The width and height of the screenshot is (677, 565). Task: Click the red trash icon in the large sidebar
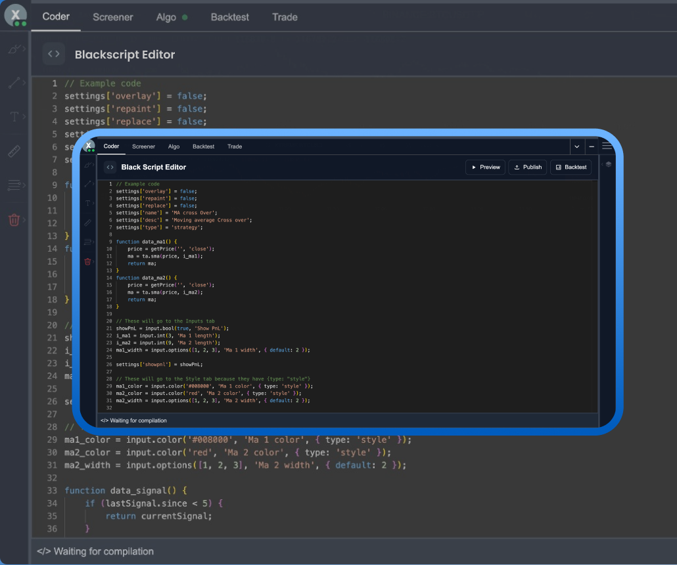(14, 219)
